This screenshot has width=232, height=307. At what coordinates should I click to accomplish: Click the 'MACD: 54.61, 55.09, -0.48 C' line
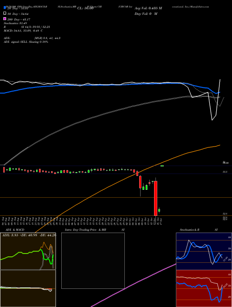pyautogui.click(x=23, y=31)
